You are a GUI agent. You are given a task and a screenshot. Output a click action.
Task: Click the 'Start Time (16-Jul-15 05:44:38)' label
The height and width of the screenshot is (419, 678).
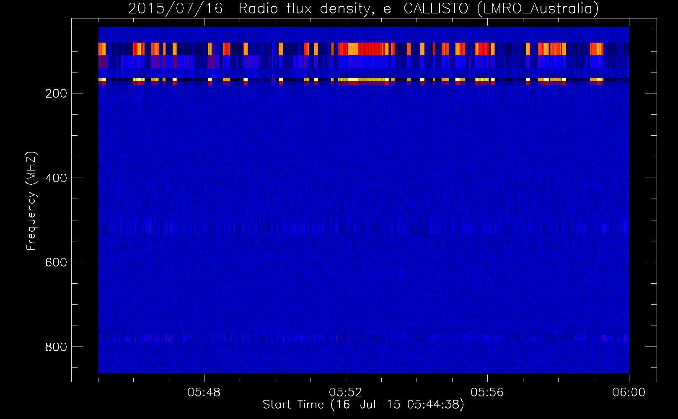[x=363, y=405]
